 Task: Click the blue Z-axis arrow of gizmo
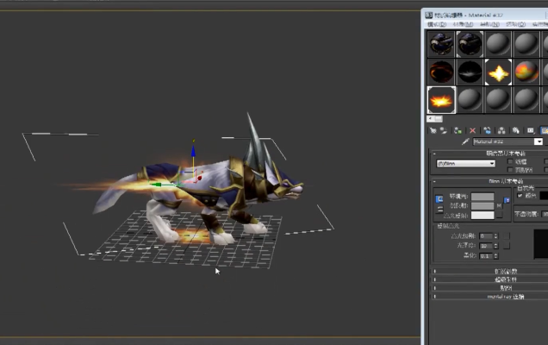[193, 152]
